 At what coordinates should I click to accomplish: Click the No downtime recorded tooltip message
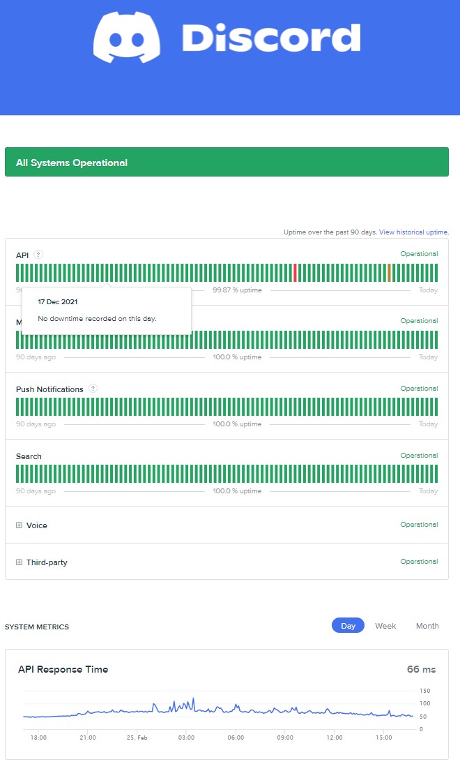pyautogui.click(x=97, y=319)
